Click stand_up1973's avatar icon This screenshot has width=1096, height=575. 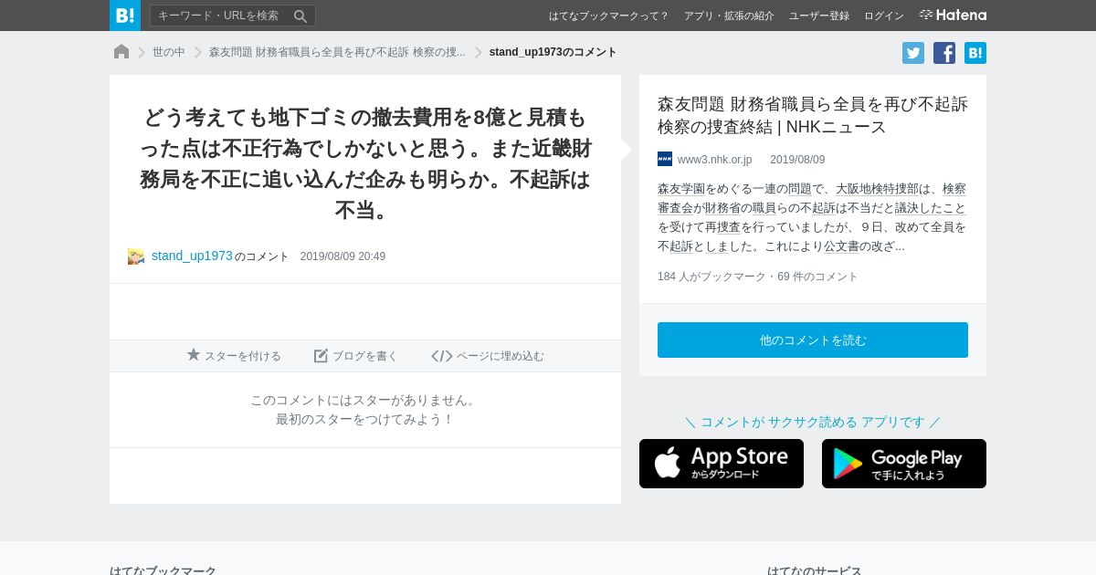136,256
